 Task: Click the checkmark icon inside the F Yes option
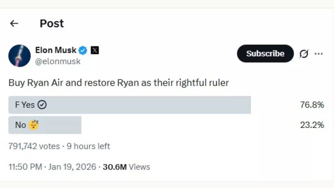[42, 105]
